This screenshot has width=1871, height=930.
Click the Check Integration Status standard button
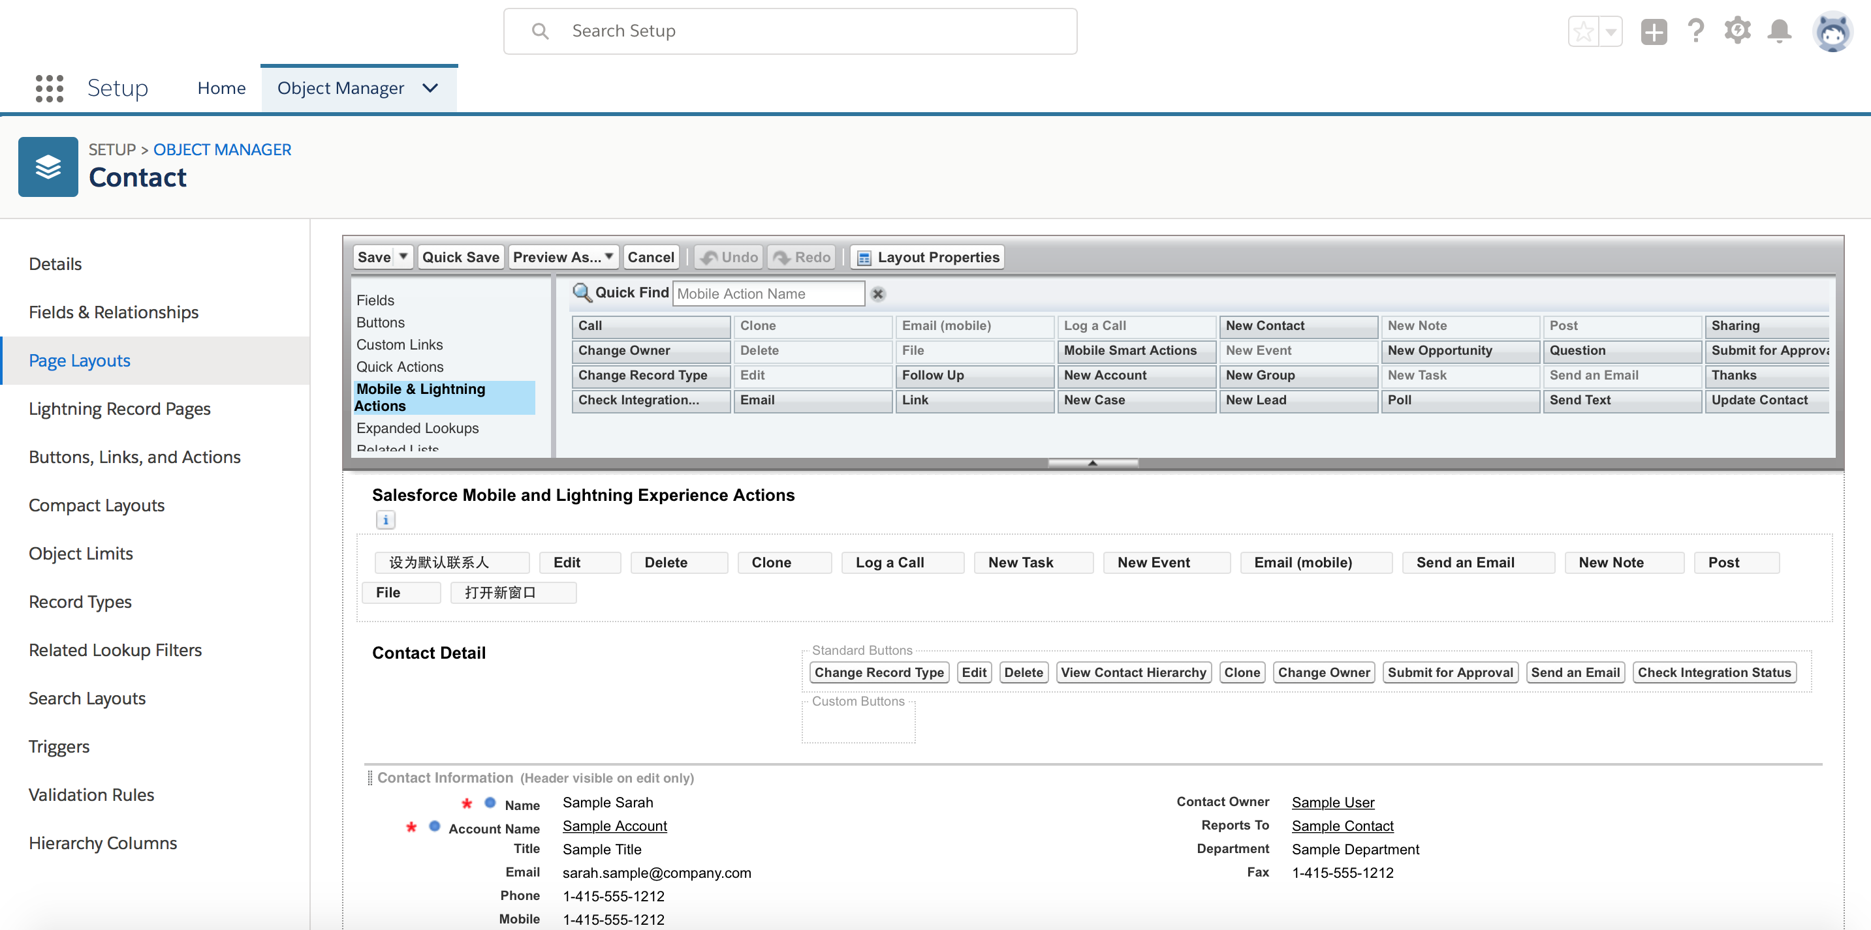click(x=1714, y=672)
